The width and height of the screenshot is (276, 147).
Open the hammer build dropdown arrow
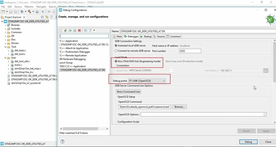pos(33,12)
